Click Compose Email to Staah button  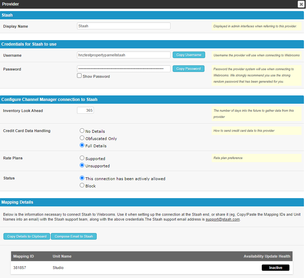(x=74, y=237)
